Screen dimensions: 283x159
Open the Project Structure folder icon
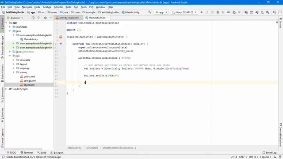pos(246,12)
